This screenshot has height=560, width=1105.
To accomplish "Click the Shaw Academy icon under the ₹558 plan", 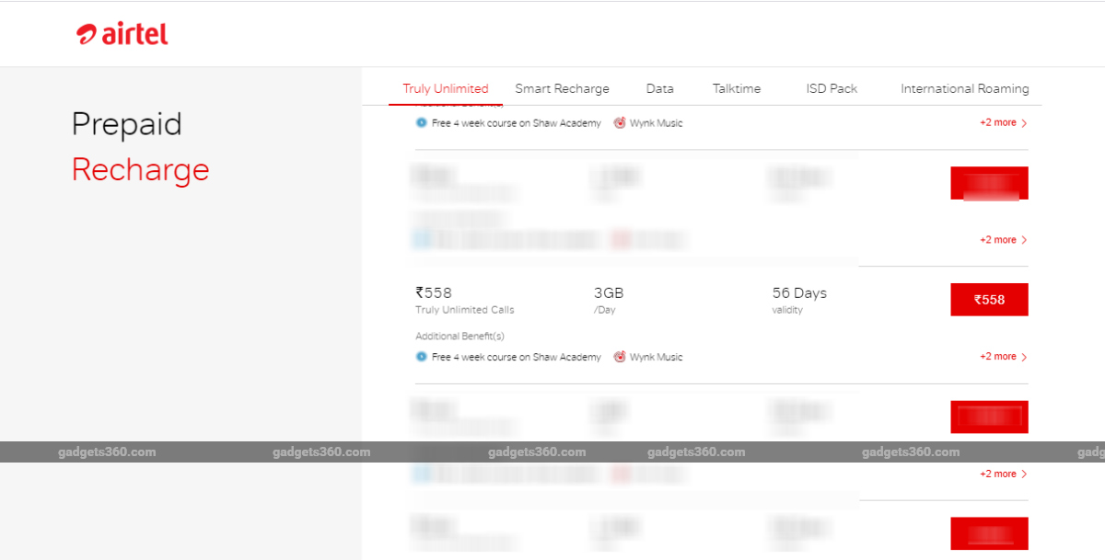I will pos(421,357).
